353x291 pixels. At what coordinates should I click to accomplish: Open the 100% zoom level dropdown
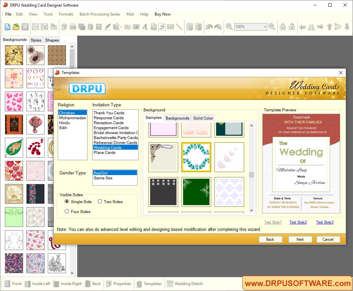pyautogui.click(x=265, y=27)
